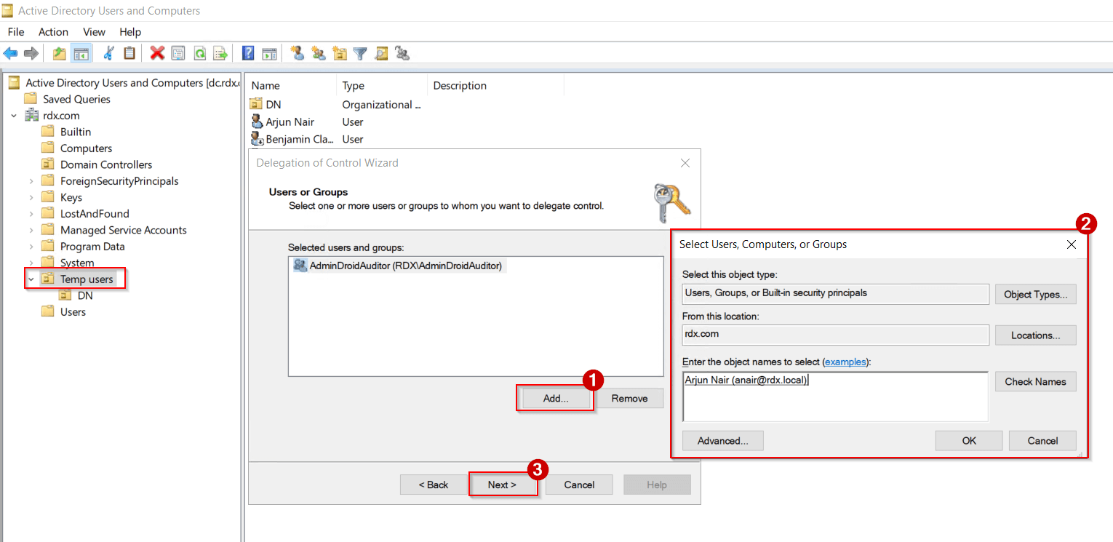The height and width of the screenshot is (542, 1113).
Task: Expand the Managed Service Accounts node
Action: [31, 229]
